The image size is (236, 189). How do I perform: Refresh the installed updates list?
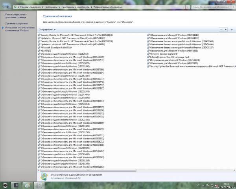(188, 7)
